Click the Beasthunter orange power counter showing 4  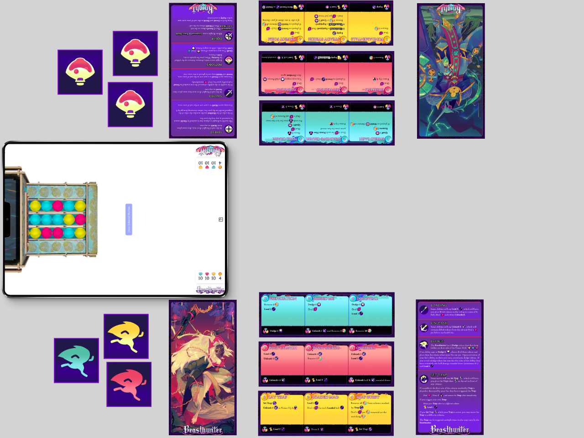(x=220, y=276)
